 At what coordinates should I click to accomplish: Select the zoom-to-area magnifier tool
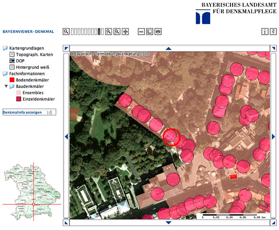(117, 31)
